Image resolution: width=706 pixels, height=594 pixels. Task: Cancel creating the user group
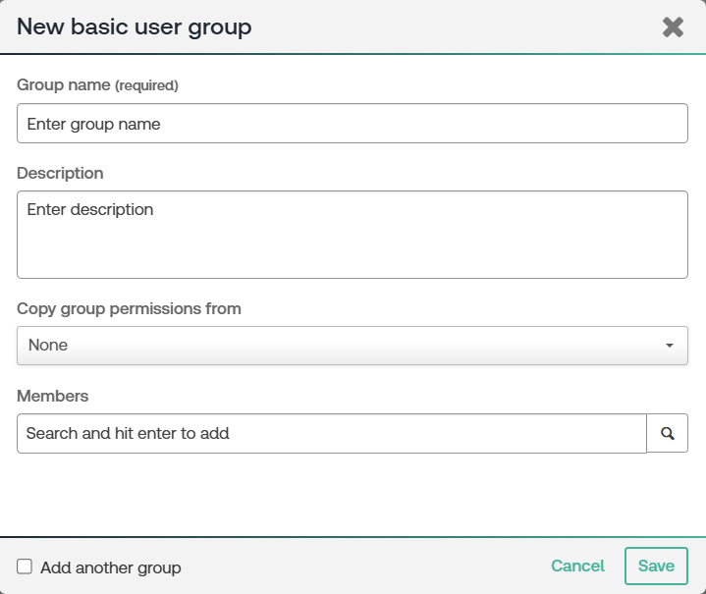tap(577, 566)
